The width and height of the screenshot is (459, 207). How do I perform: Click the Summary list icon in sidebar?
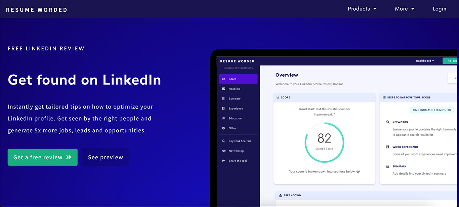[x=223, y=99]
